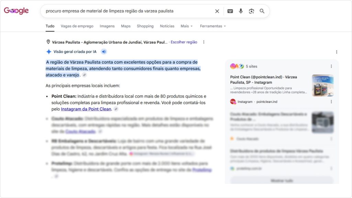Click the Google logo
352x198 pixels.
pyautogui.click(x=16, y=11)
